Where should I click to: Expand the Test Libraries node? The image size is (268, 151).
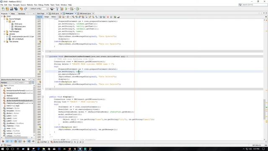(5, 42)
